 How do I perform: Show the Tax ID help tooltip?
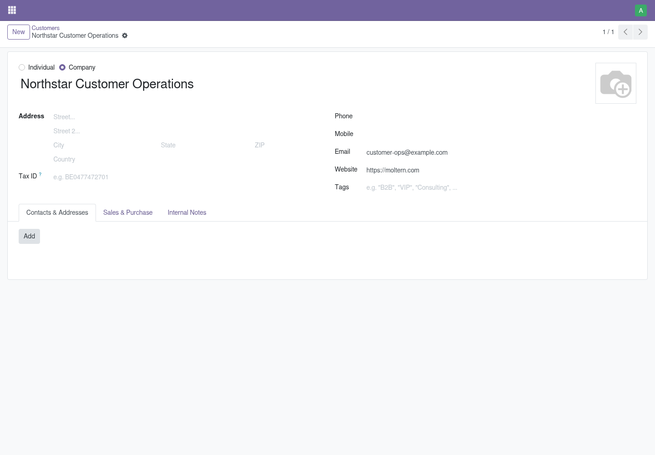pyautogui.click(x=40, y=174)
